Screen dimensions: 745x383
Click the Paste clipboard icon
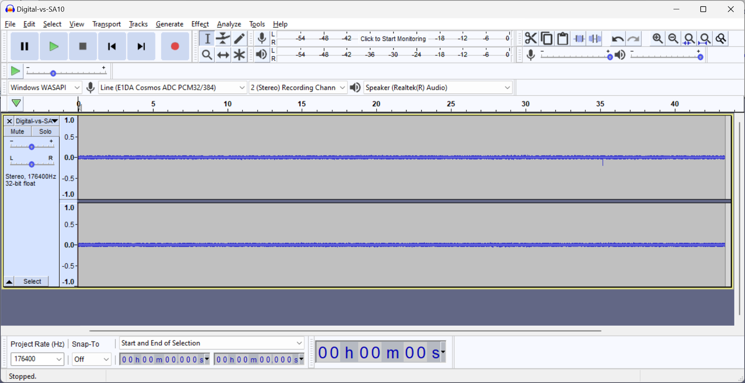pos(563,38)
